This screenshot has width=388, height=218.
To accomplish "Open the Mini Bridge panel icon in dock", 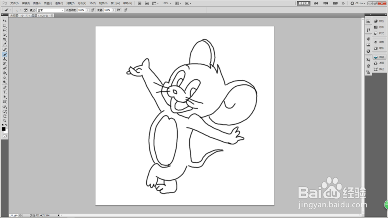I will (368, 21).
